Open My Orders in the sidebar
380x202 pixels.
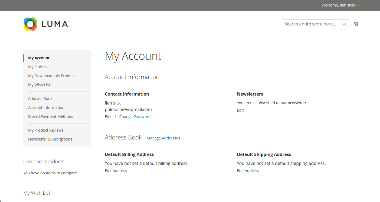[x=37, y=67]
